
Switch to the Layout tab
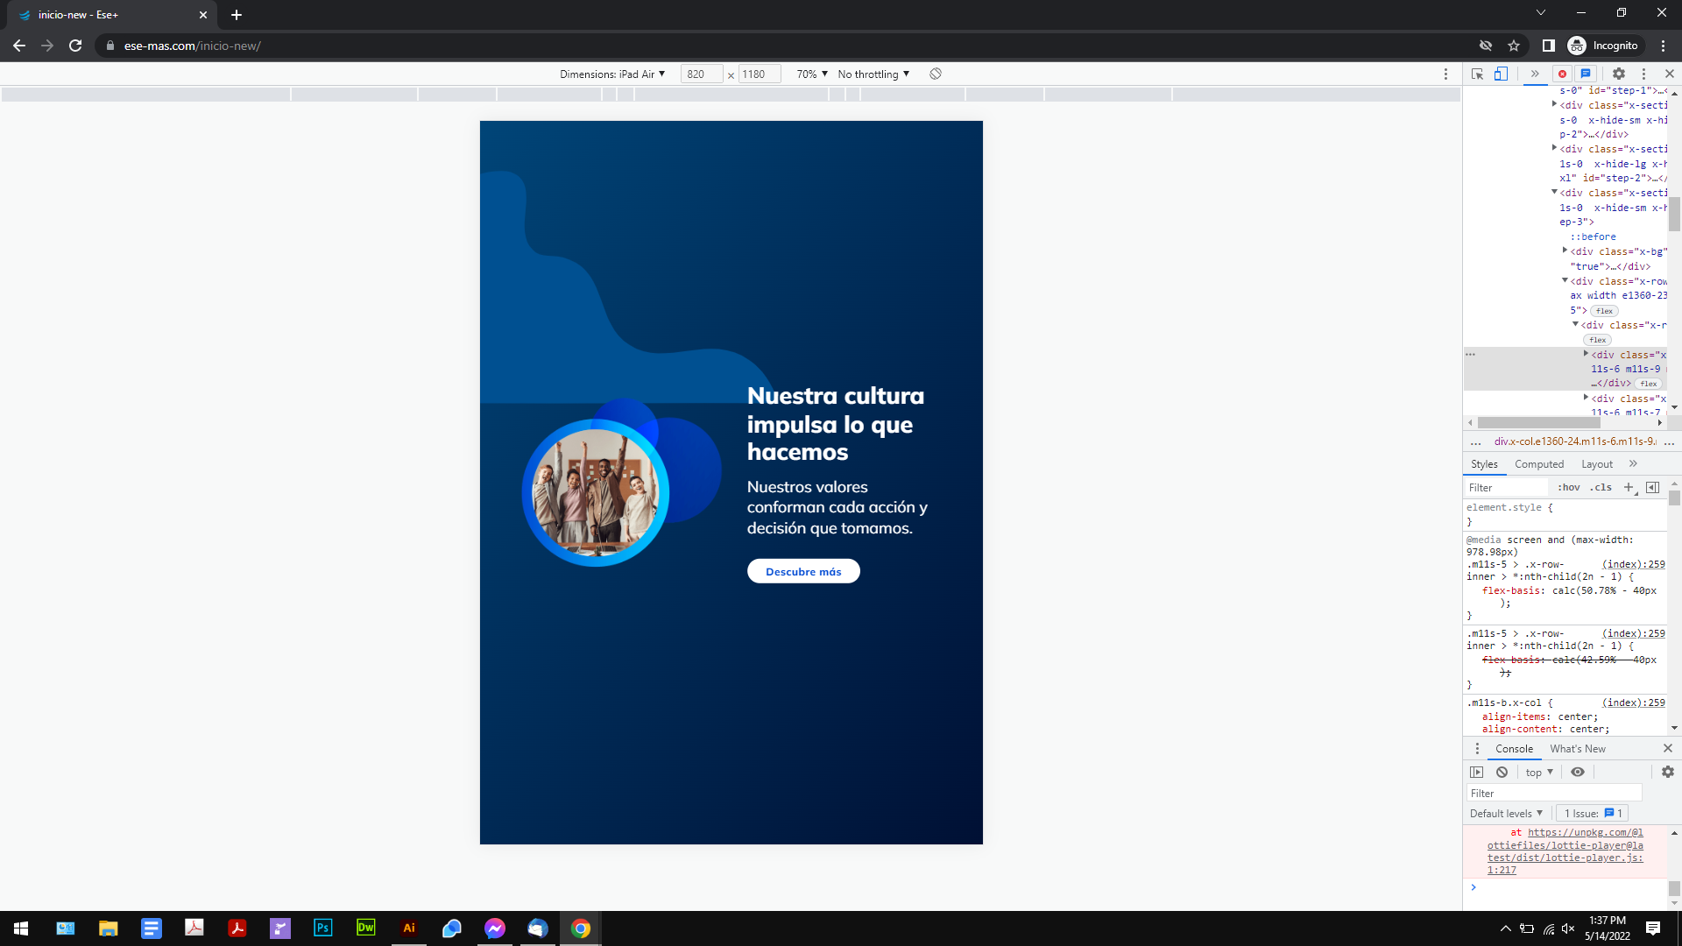coord(1597,464)
